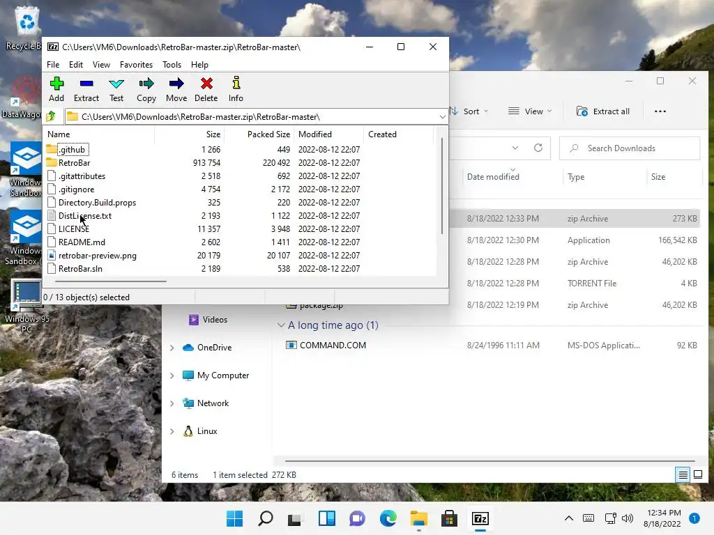This screenshot has width=714, height=535.
Task: Open Windows 95 PC desktop shortcut
Action: pyautogui.click(x=26, y=307)
